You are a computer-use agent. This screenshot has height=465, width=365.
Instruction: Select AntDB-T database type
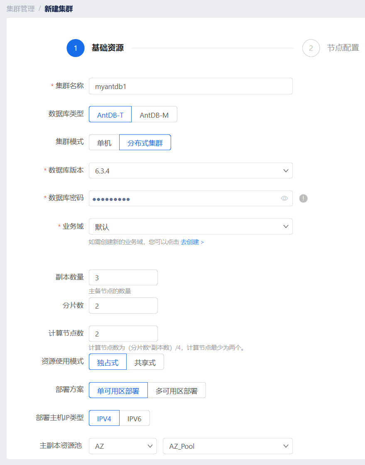(x=110, y=114)
